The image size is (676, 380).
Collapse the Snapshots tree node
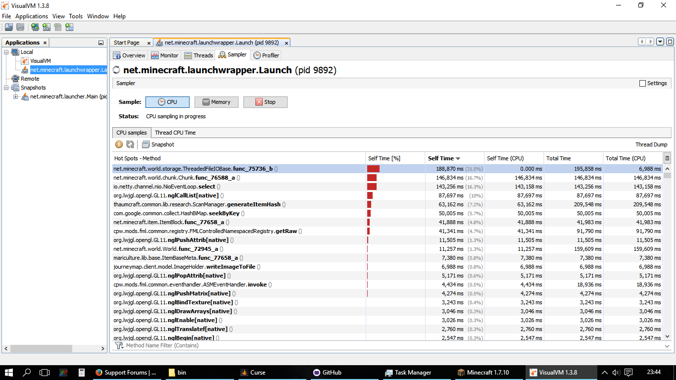click(6, 88)
